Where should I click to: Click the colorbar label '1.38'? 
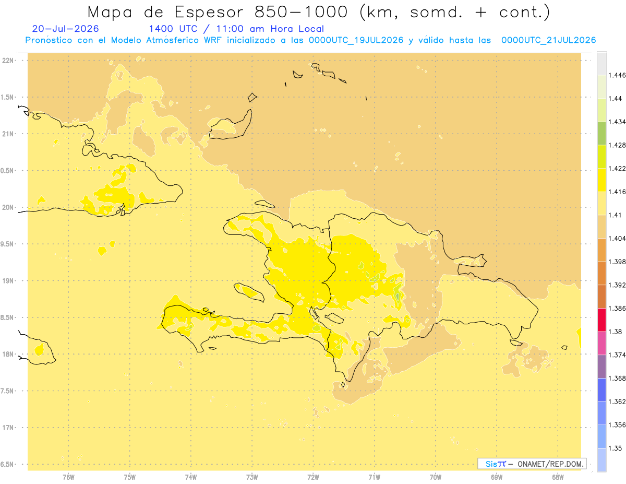pos(615,332)
